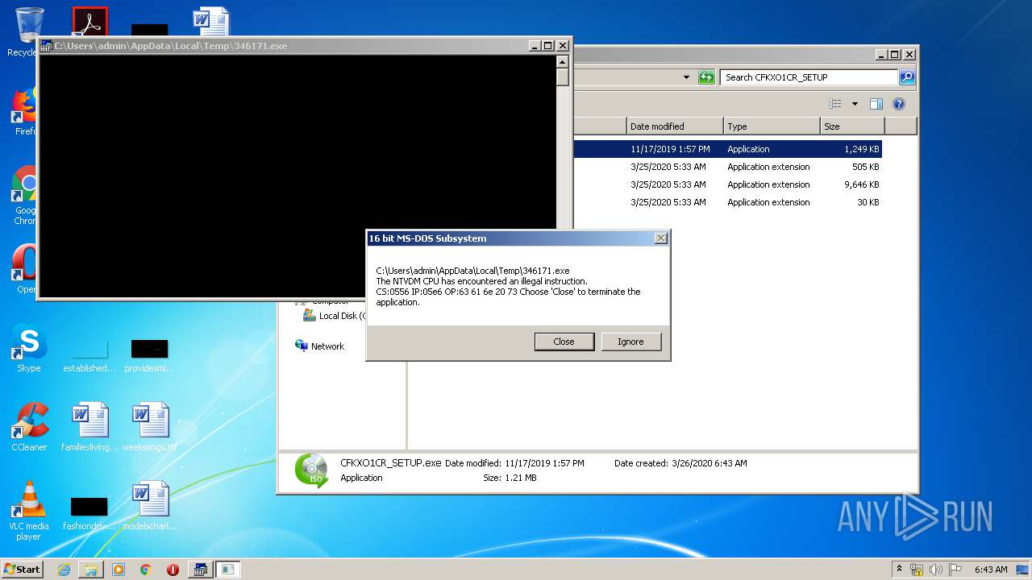This screenshot has width=1032, height=580.
Task: Select the file row sized 505 KB
Action: point(727,167)
